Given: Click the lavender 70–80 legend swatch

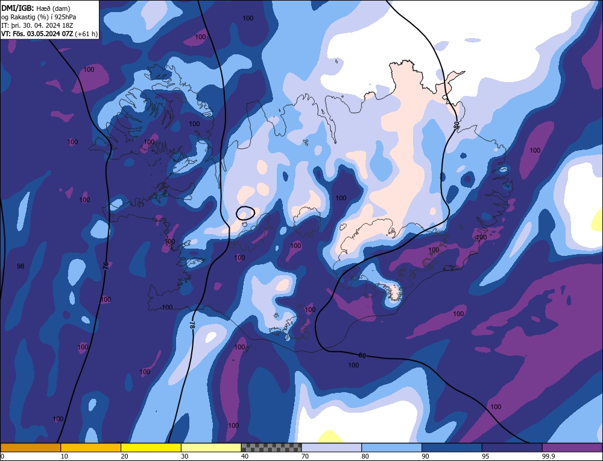Looking at the screenshot, I should (x=332, y=447).
